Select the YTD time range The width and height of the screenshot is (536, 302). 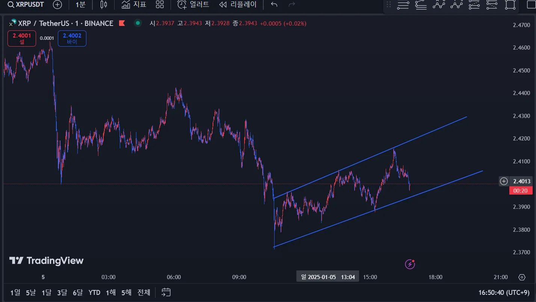[x=94, y=292]
